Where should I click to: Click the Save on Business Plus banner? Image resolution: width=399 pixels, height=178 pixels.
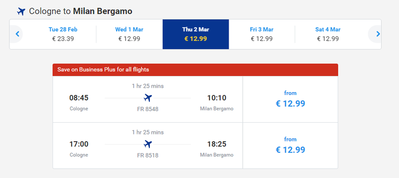pyautogui.click(x=196, y=70)
